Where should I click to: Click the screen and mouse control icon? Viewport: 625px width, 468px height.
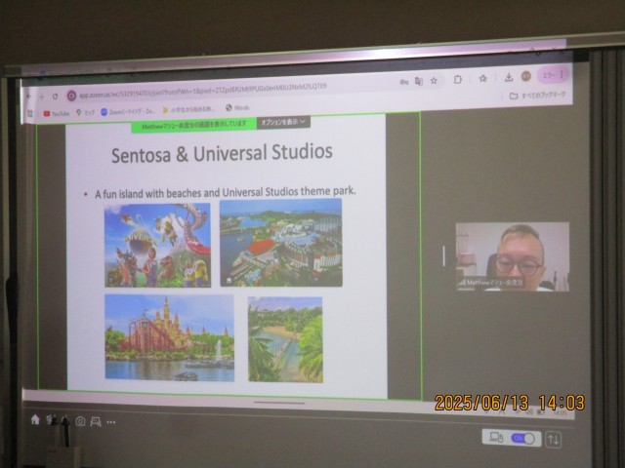496,438
